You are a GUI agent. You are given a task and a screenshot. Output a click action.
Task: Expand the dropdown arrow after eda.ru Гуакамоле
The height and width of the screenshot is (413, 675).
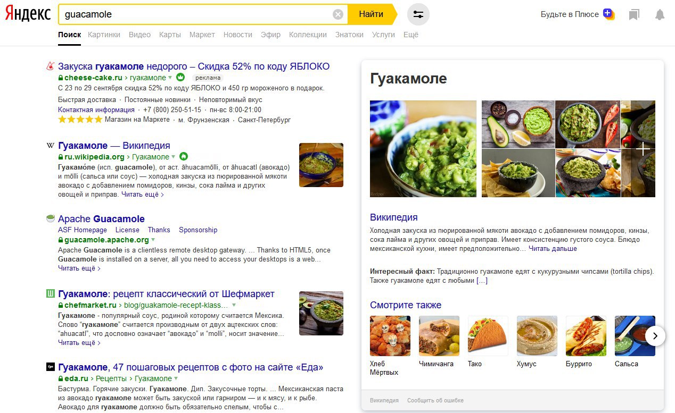coord(176,379)
